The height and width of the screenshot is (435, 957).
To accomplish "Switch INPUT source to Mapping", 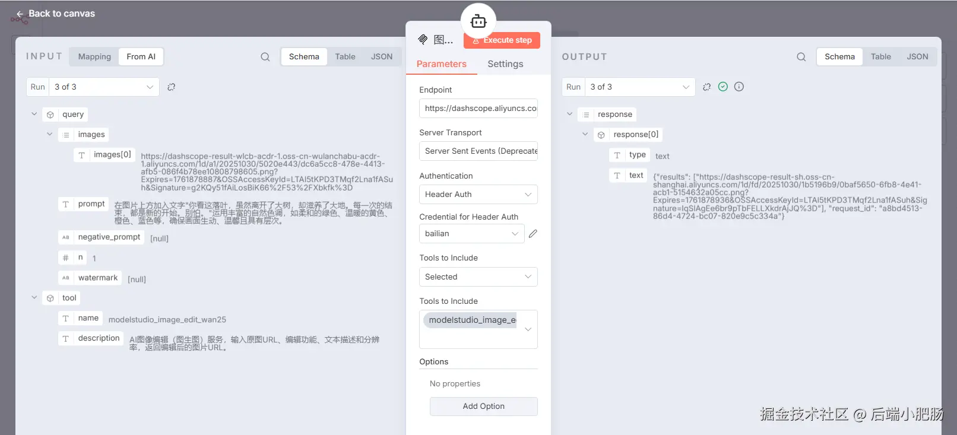I will click(94, 56).
